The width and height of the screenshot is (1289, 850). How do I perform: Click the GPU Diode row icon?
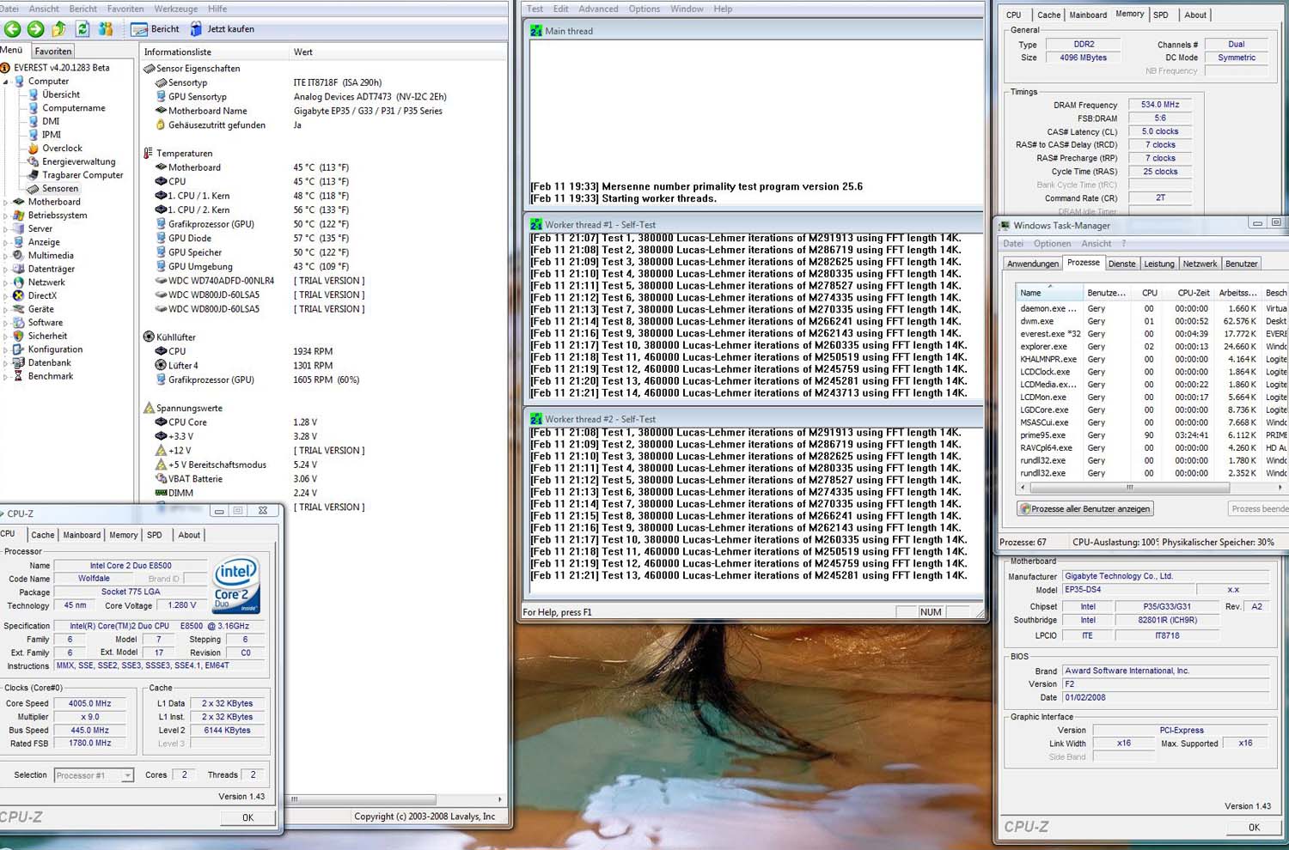[161, 238]
